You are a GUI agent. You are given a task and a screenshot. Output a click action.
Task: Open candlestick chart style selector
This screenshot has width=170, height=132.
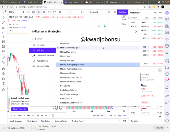click(x=28, y=12)
